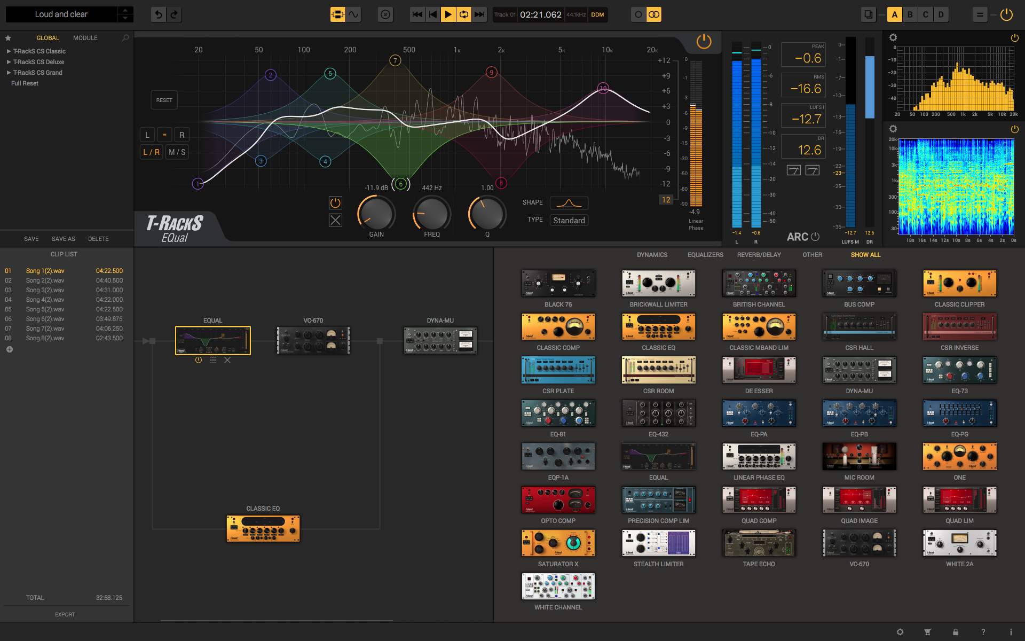Screen dimensions: 1025x641
Task: Show the REVERB/DELAY module category
Action: 759,255
